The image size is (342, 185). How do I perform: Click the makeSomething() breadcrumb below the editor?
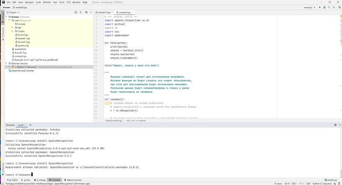coord(113,121)
